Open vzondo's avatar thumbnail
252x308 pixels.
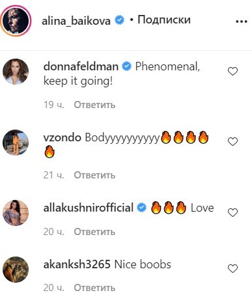[x=16, y=143]
